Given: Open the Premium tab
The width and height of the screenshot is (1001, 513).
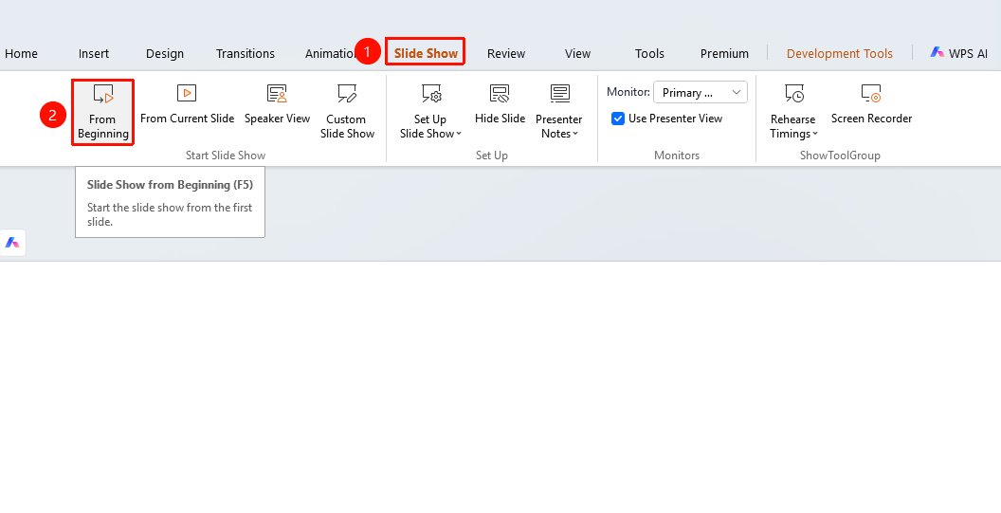Looking at the screenshot, I should [x=724, y=54].
